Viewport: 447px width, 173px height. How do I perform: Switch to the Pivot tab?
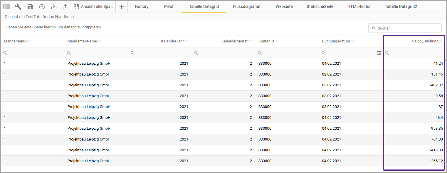(169, 6)
